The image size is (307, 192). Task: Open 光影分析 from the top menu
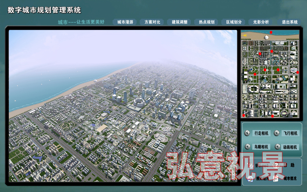(261, 22)
